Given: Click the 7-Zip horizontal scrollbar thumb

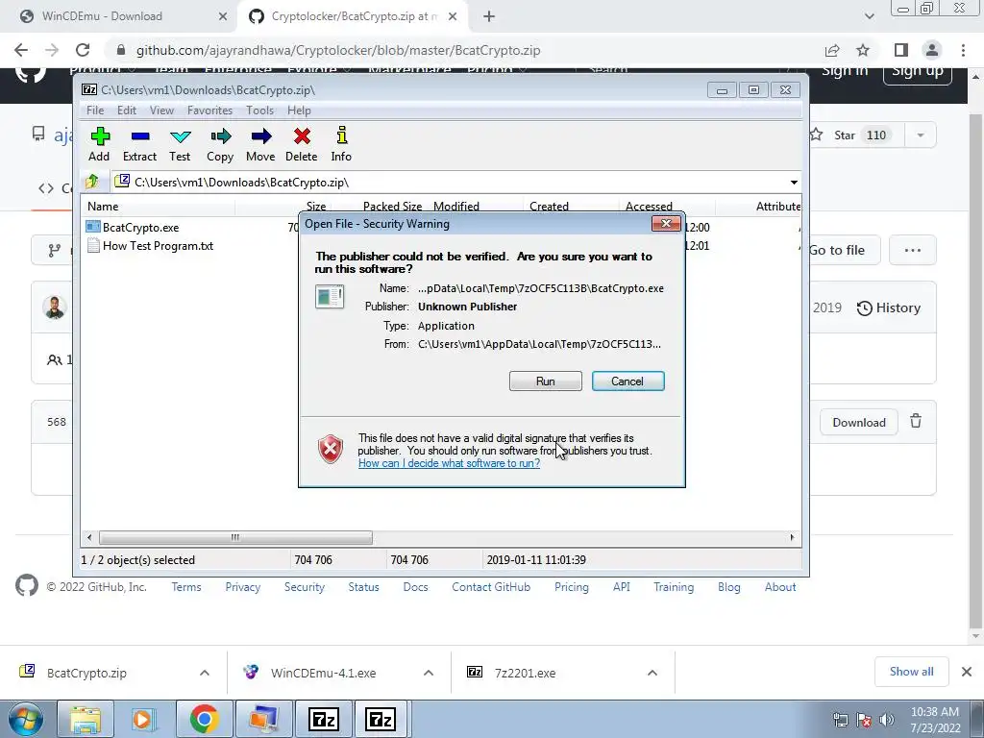Looking at the screenshot, I should (x=235, y=537).
